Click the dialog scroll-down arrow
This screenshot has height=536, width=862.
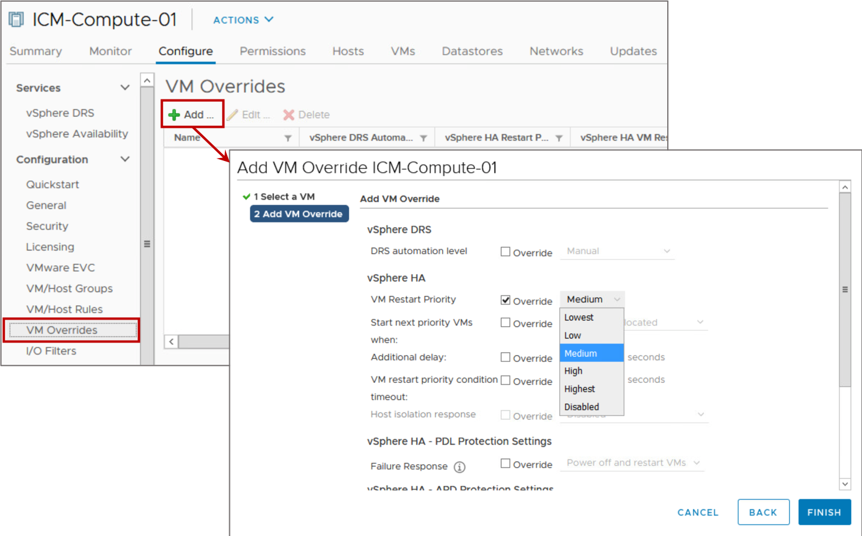click(845, 484)
